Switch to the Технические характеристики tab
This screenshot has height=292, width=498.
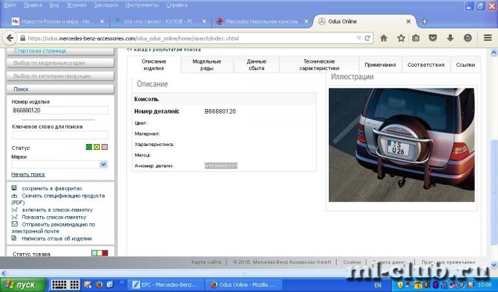319,64
